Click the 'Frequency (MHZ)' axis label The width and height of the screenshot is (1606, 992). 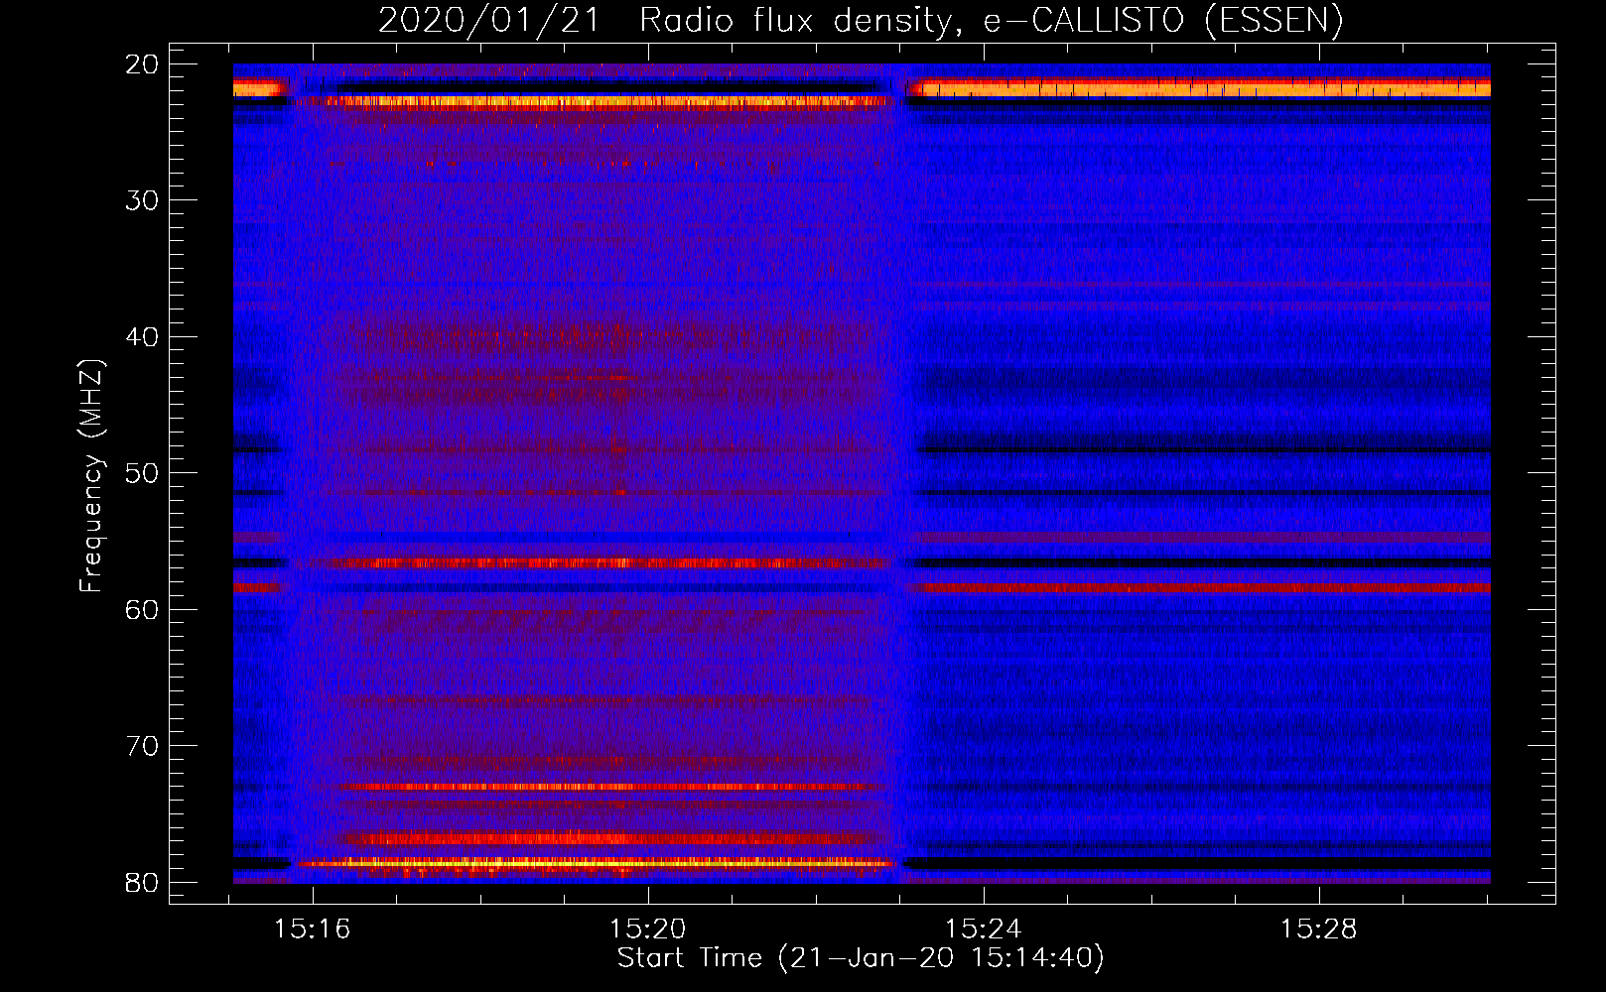coord(91,475)
